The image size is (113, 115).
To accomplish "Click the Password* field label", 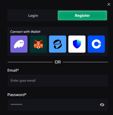I will tap(17, 95).
